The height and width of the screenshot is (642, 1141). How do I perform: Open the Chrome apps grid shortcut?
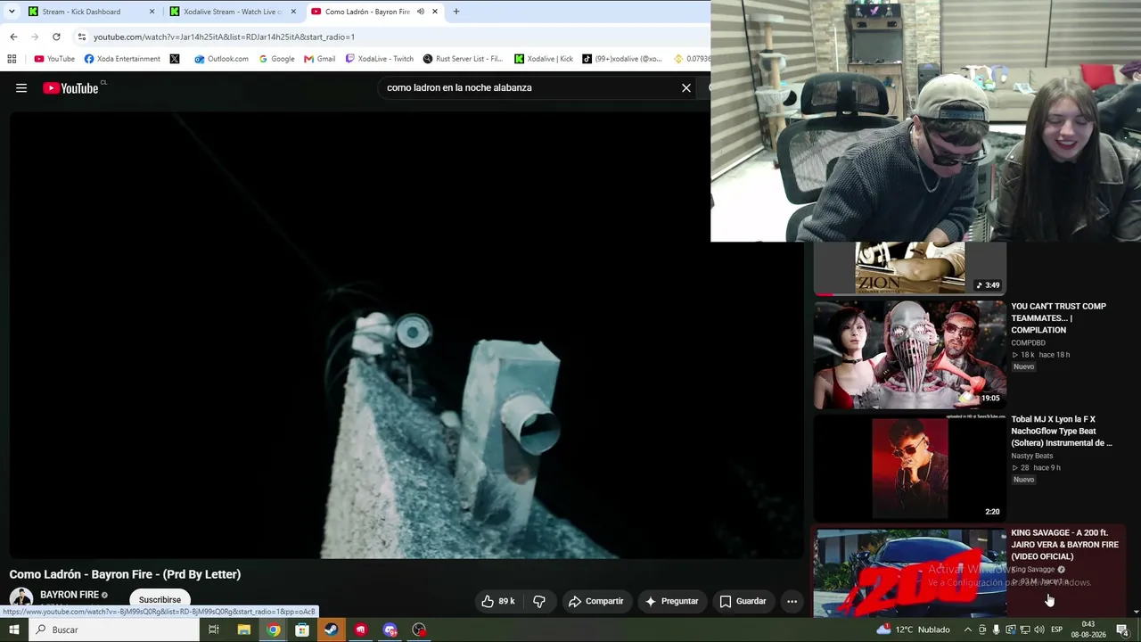[x=12, y=59]
